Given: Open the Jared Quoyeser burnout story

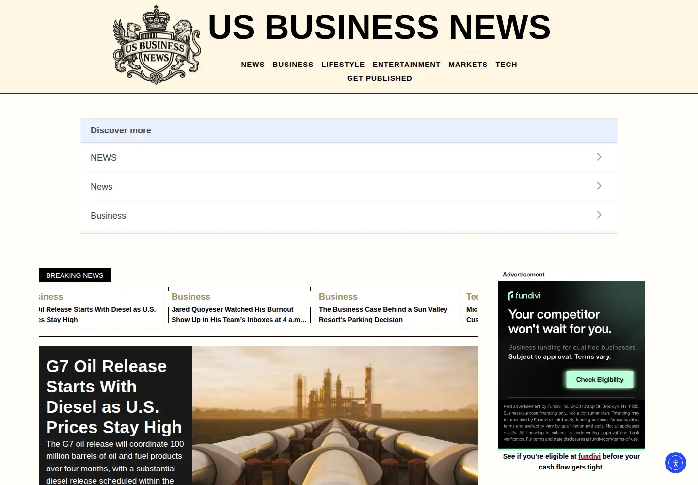Looking at the screenshot, I should coord(239,314).
